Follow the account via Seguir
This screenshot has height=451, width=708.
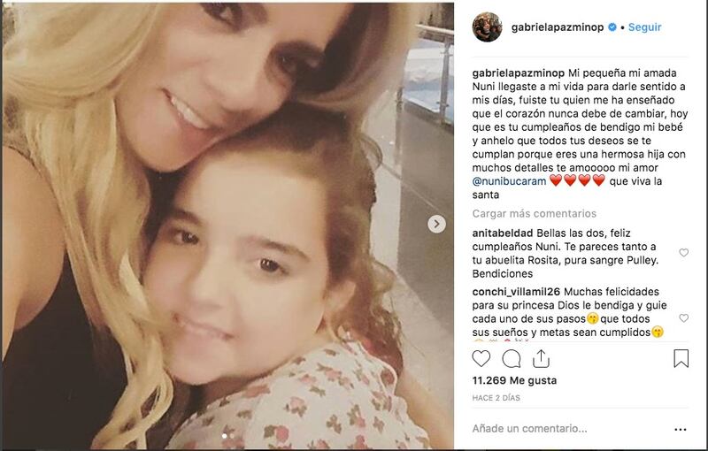(644, 27)
